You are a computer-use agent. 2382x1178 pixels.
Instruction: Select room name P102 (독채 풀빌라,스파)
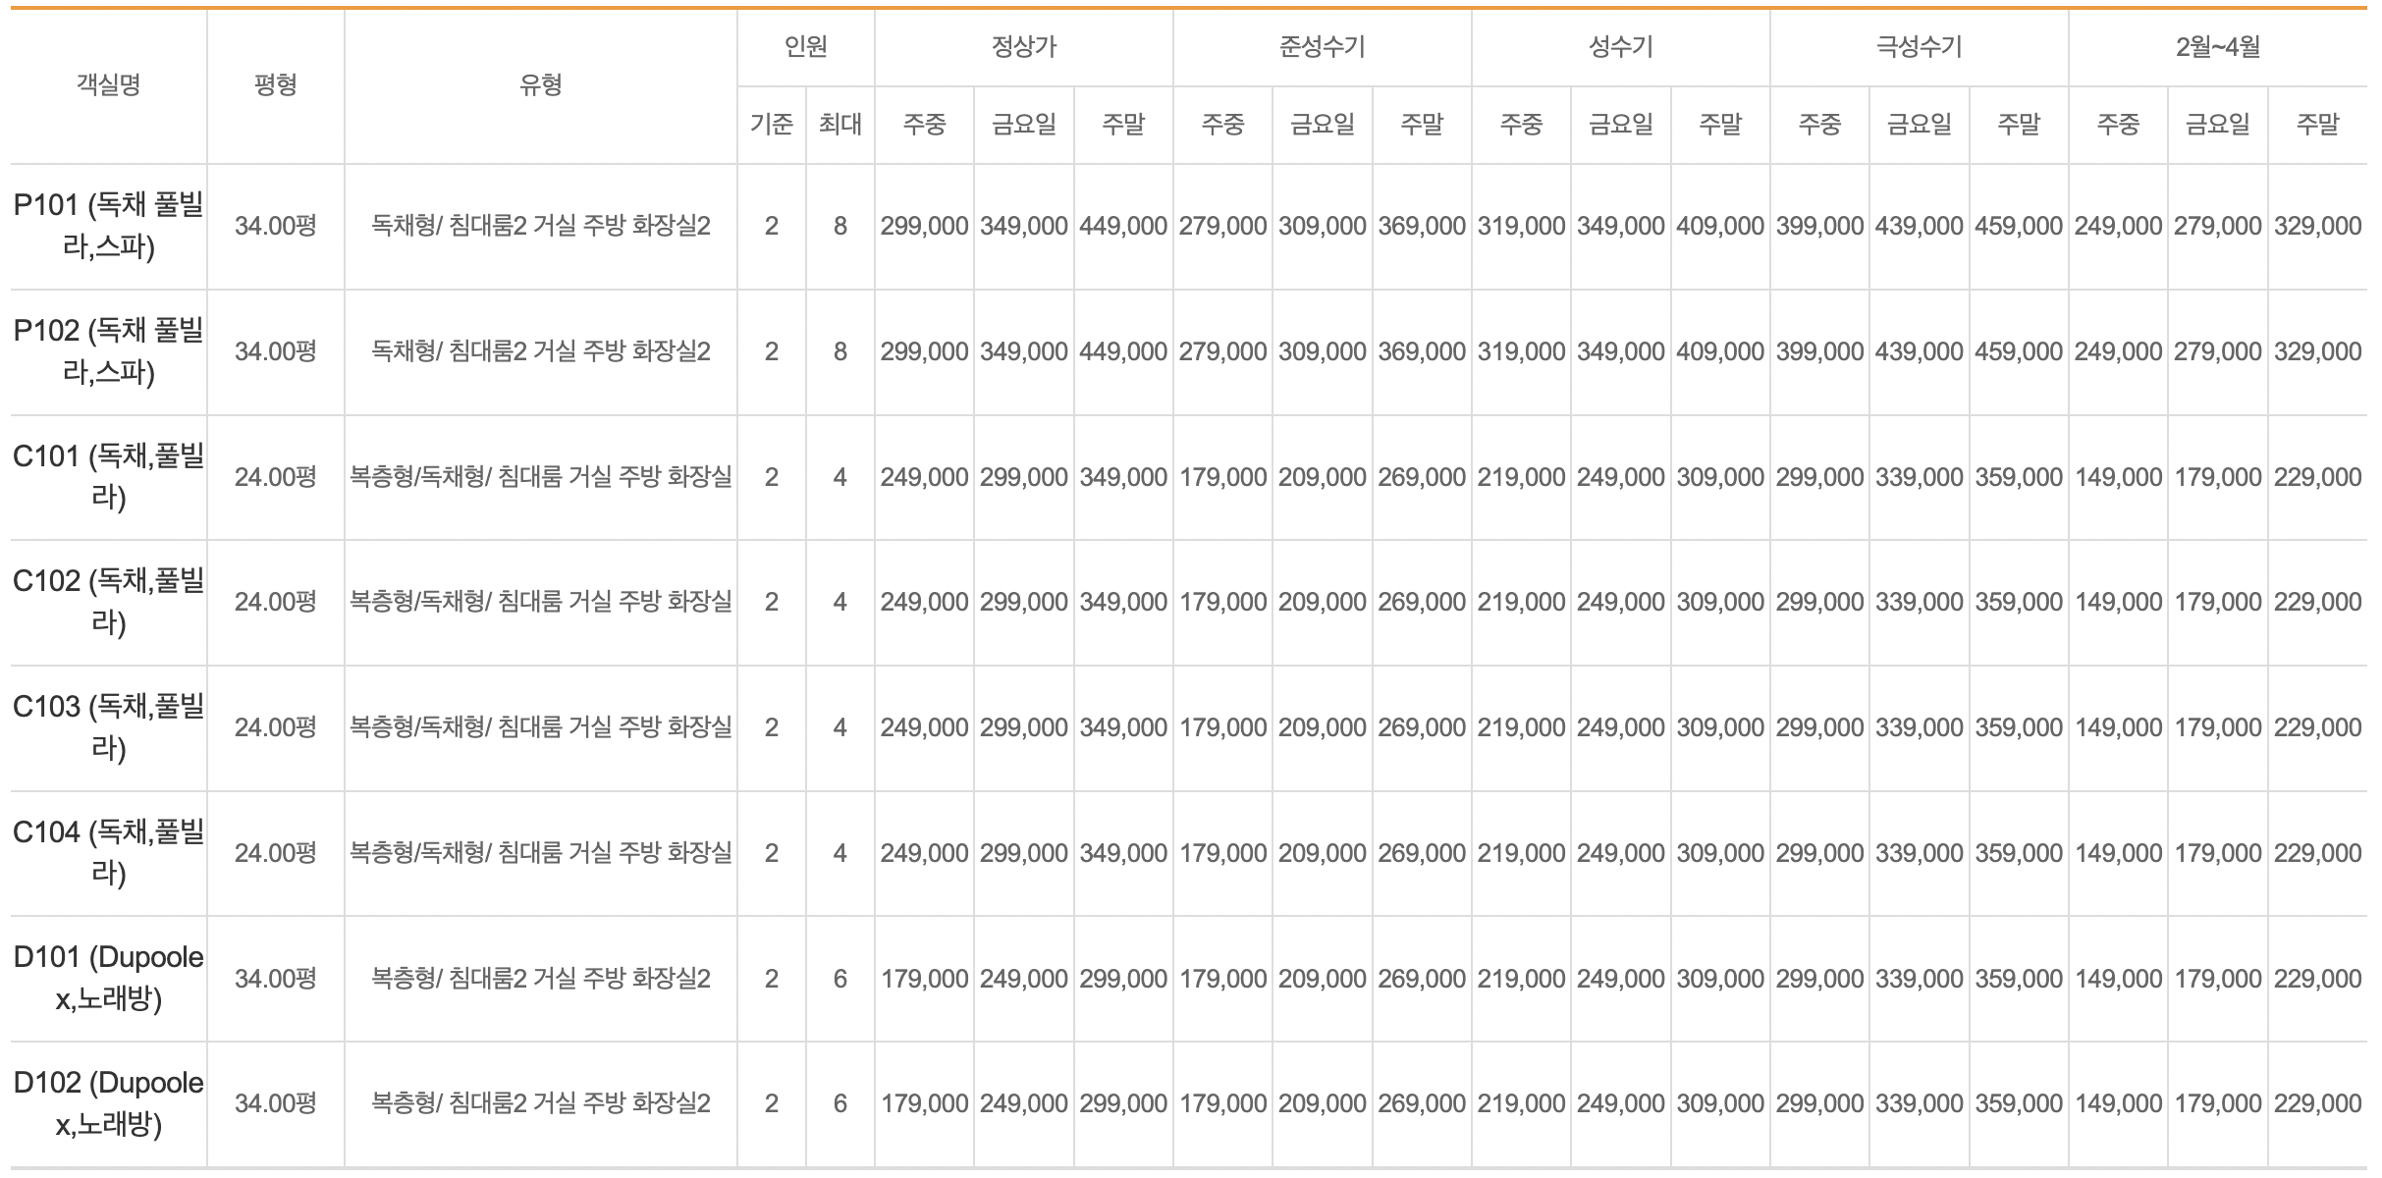click(x=108, y=351)
